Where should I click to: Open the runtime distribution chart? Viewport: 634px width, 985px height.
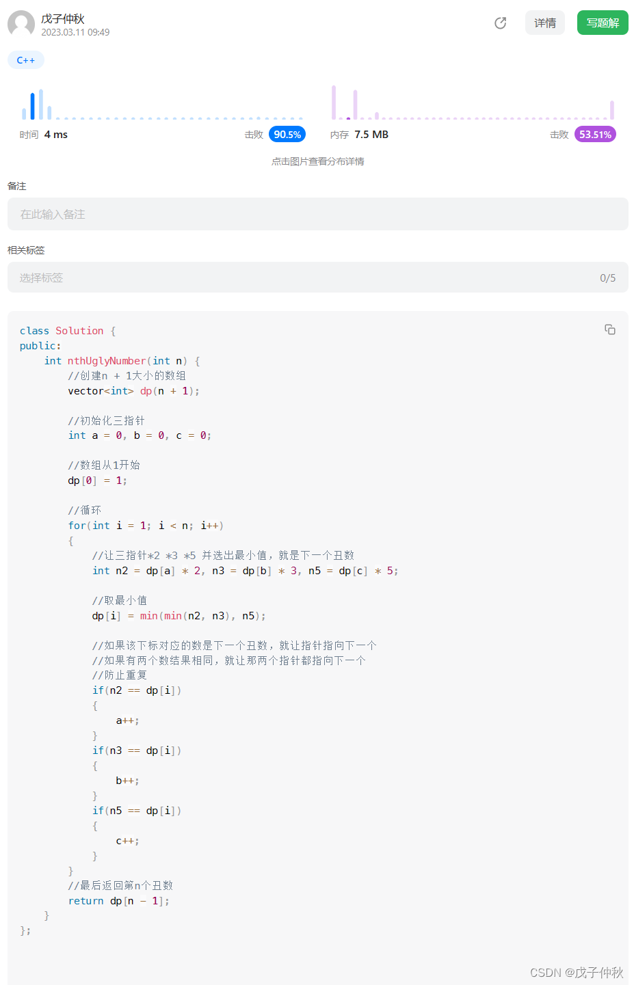click(162, 103)
